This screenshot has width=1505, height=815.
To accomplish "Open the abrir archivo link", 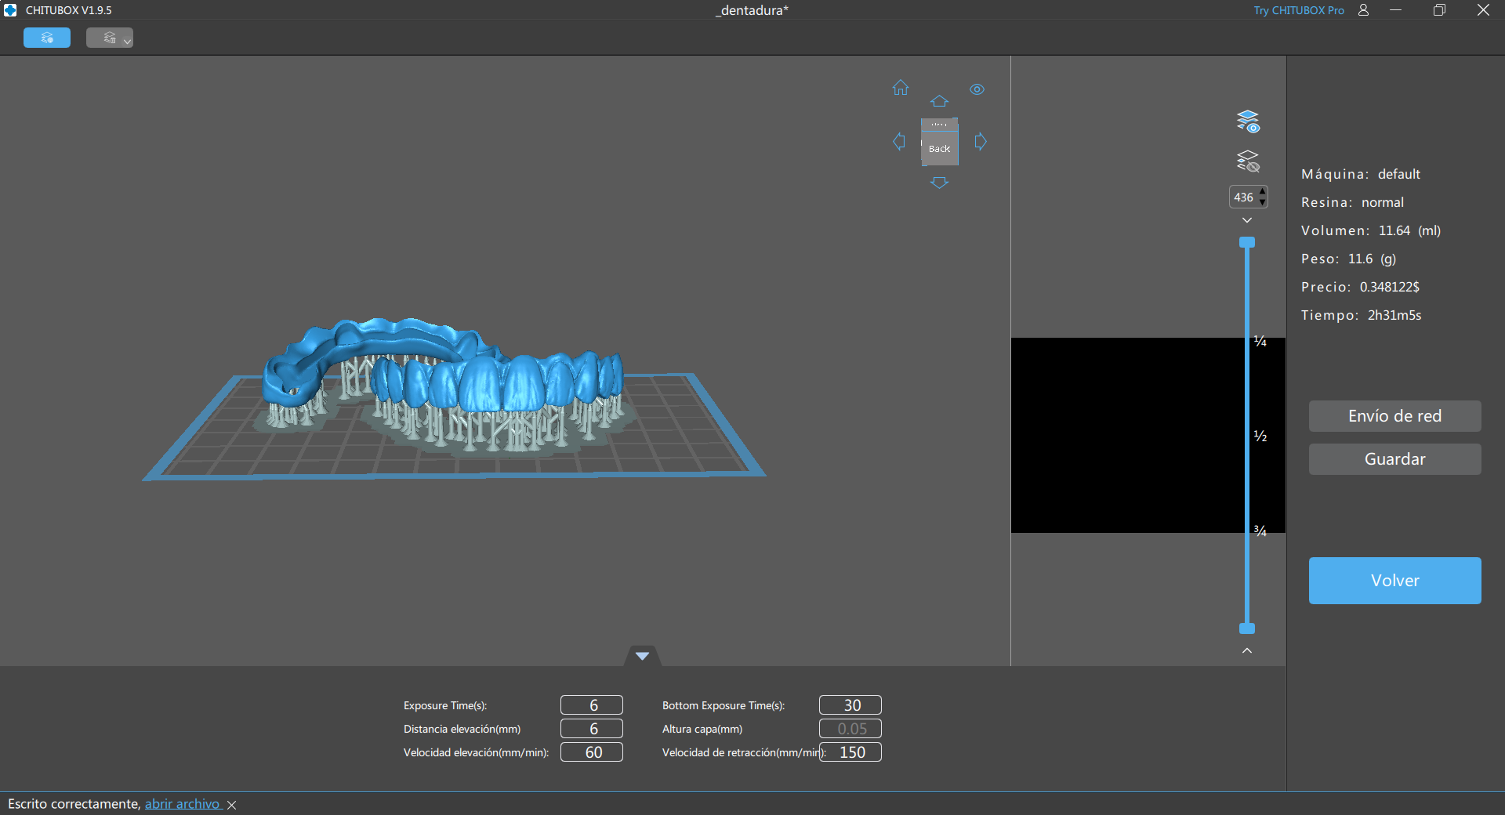I will point(183,804).
